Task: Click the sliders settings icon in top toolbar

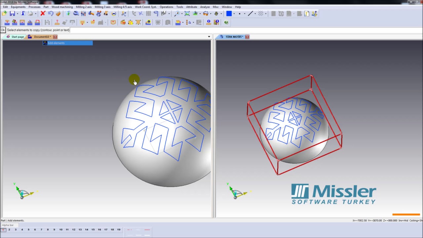Action: tap(83, 14)
